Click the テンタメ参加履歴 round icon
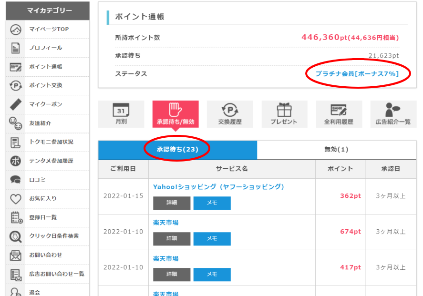Image resolution: width=423 pixels, height=296 pixels. click(16, 161)
